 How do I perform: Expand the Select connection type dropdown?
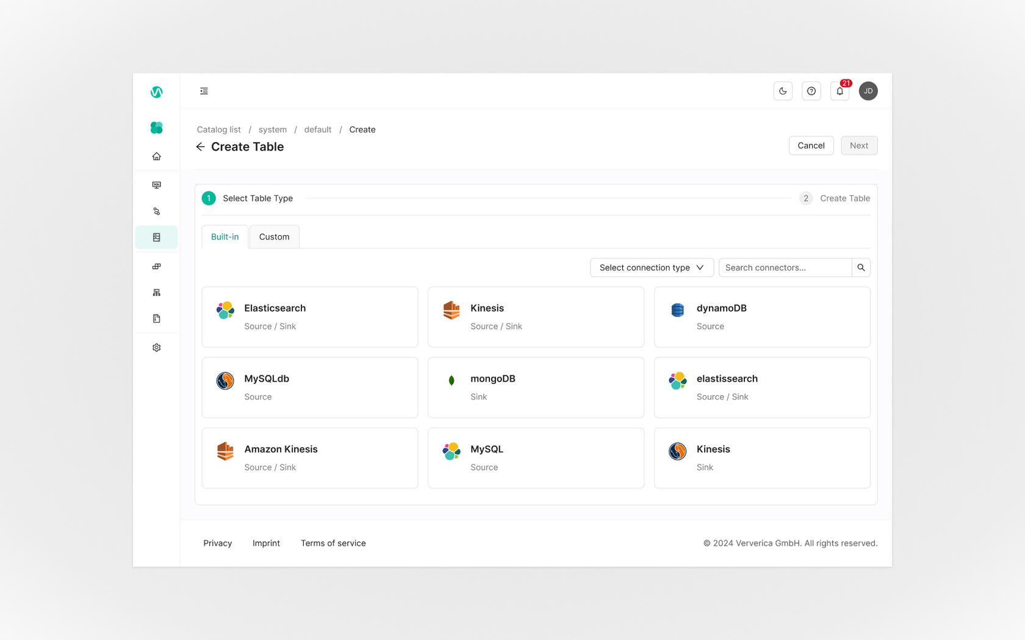pos(651,268)
